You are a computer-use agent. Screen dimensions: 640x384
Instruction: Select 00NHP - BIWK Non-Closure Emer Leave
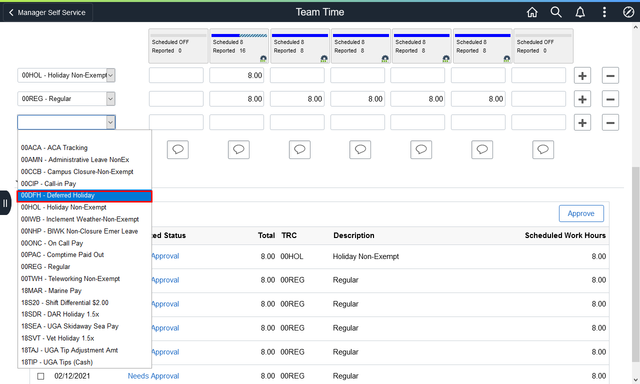coord(84,231)
